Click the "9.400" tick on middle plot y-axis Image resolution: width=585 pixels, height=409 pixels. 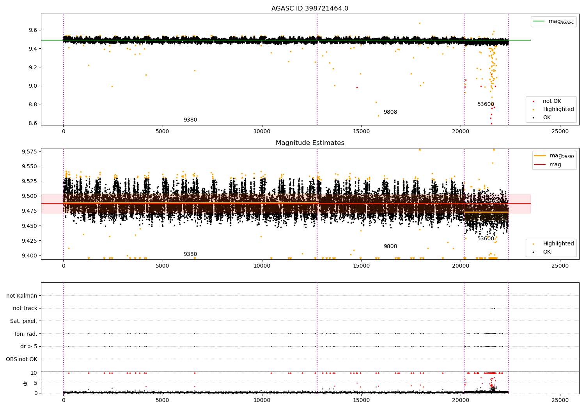tap(30, 256)
